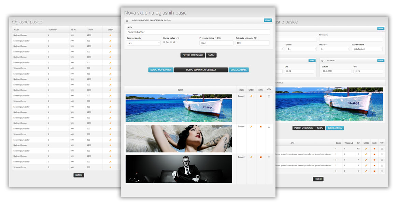Select the DA radio button

[x=164, y=42]
